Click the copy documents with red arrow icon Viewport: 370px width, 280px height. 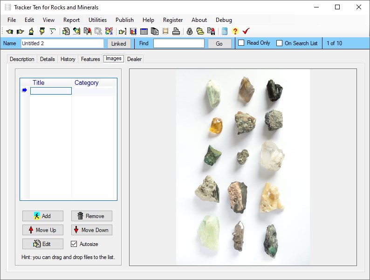point(88,31)
